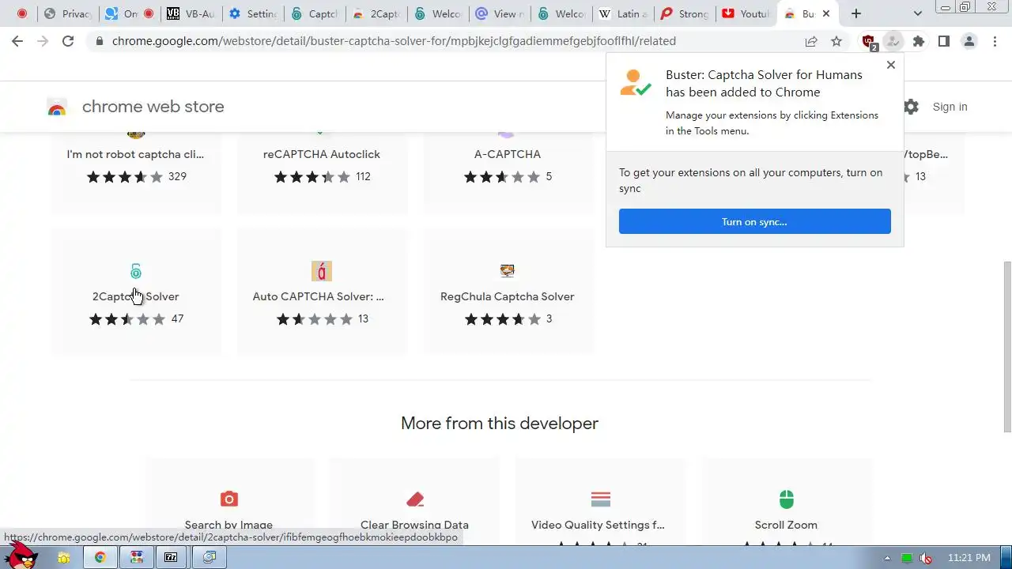The height and width of the screenshot is (569, 1012).
Task: Click the More from this developer heading
Action: tap(500, 424)
